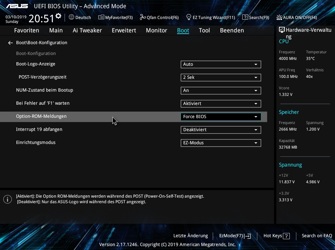Switch to the Ai Tweaker tab
335x250 pixels.
coord(87,30)
